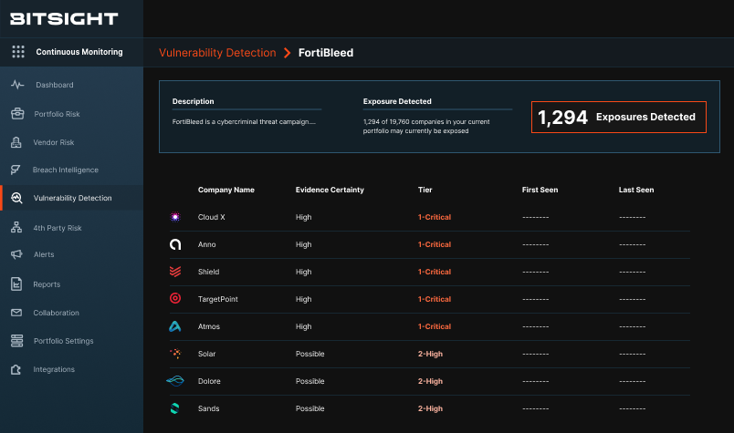The width and height of the screenshot is (734, 433).
Task: Click the breadcrumb chevron separator
Action: point(288,53)
